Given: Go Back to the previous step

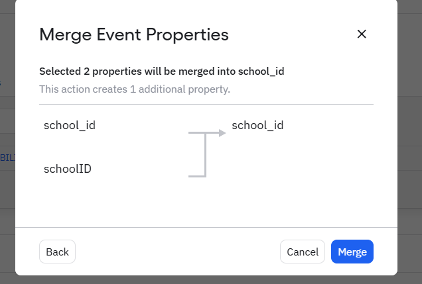Looking at the screenshot, I should (57, 252).
